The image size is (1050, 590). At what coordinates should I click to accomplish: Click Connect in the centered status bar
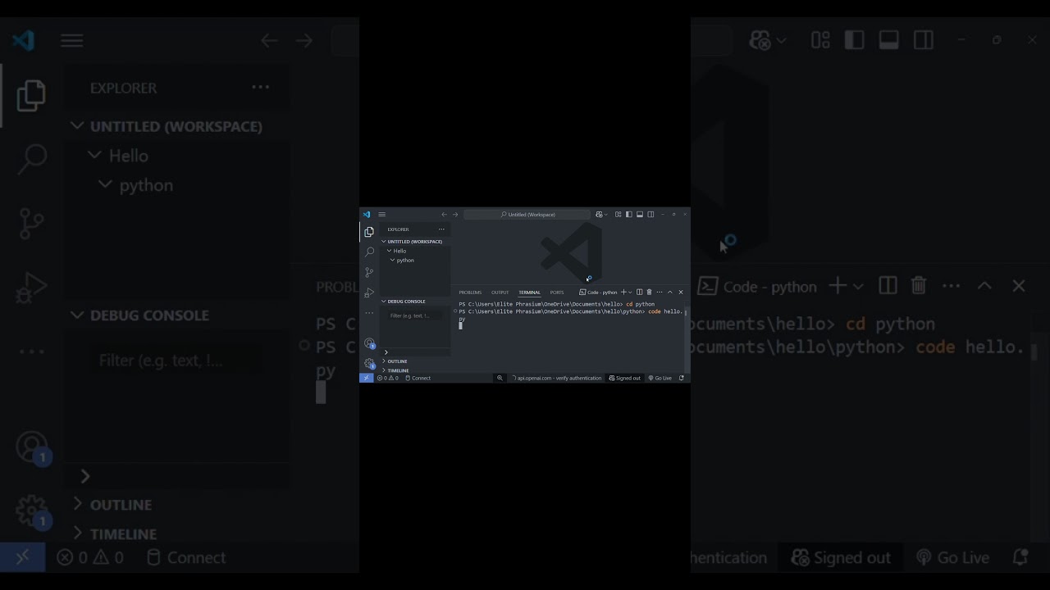[x=418, y=378]
